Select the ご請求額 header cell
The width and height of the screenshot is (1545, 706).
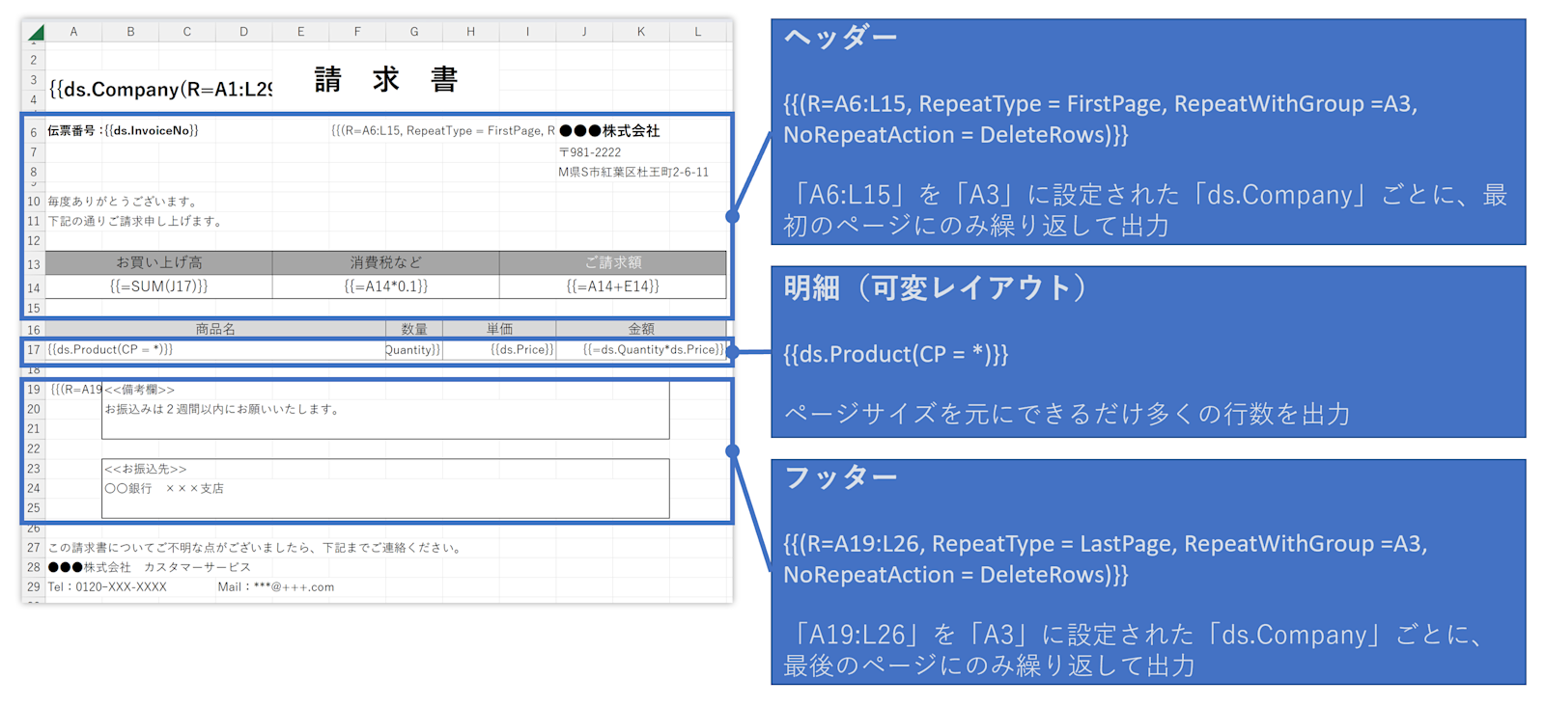click(x=613, y=262)
